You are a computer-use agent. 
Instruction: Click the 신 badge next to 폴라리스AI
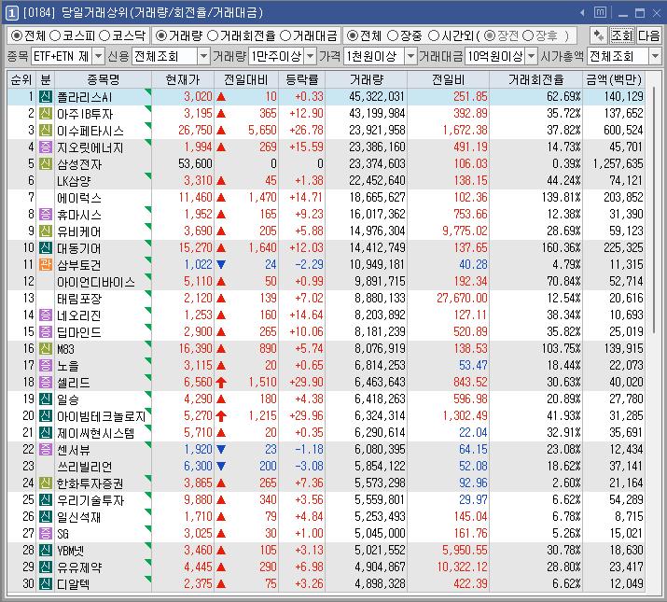click(x=46, y=97)
